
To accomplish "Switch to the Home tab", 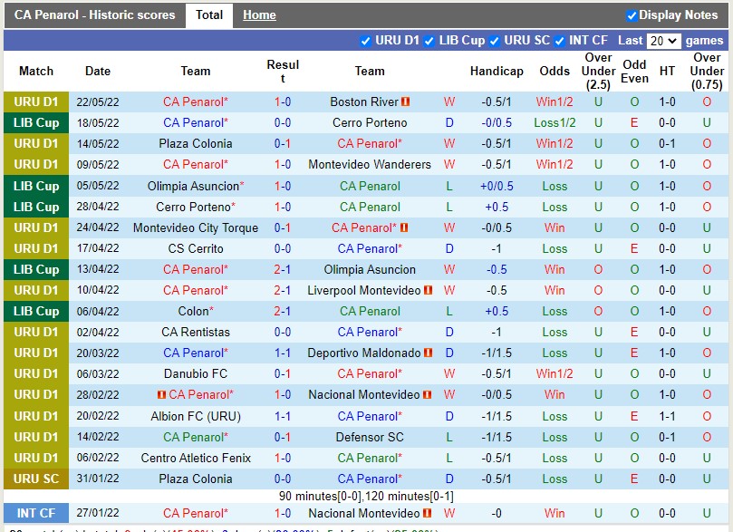I will click(x=259, y=15).
